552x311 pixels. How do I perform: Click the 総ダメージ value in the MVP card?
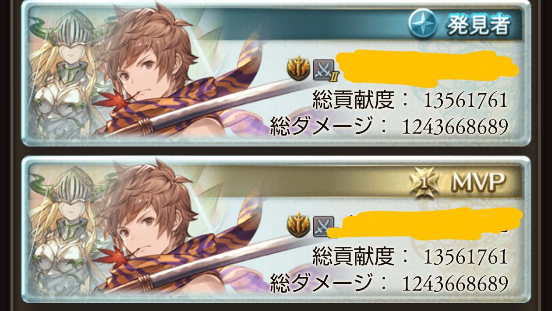[x=455, y=283]
